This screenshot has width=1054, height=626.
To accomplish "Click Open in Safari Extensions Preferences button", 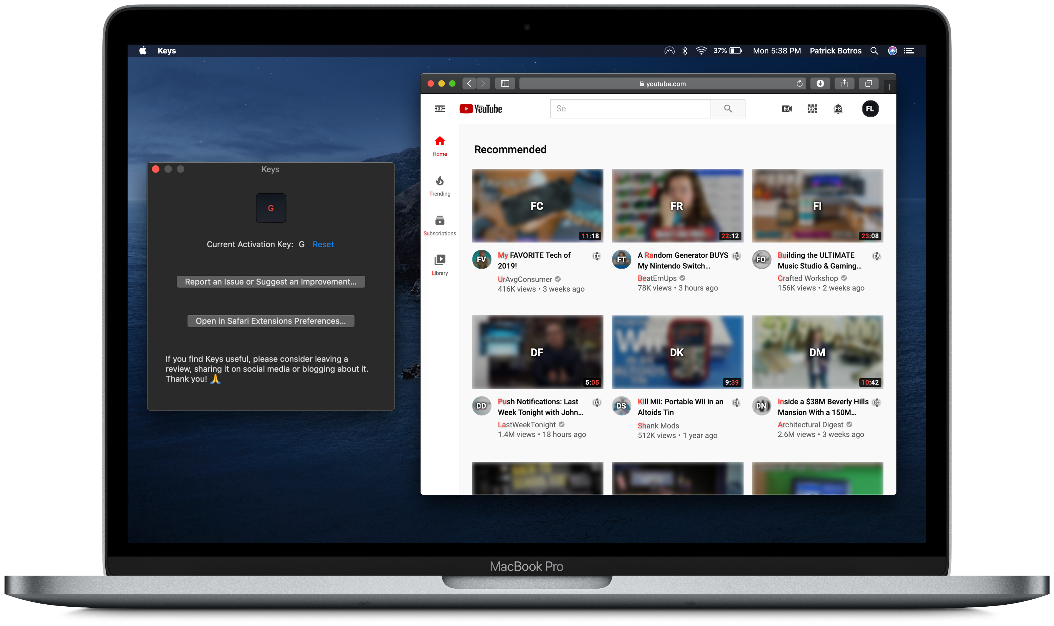I will [x=270, y=320].
